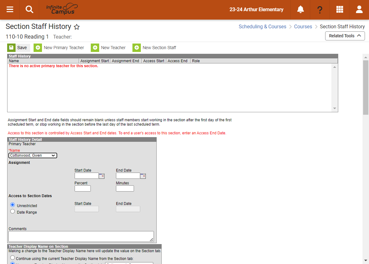Collapse the Related Tools panel
This screenshot has width=369, height=264.
(x=345, y=36)
